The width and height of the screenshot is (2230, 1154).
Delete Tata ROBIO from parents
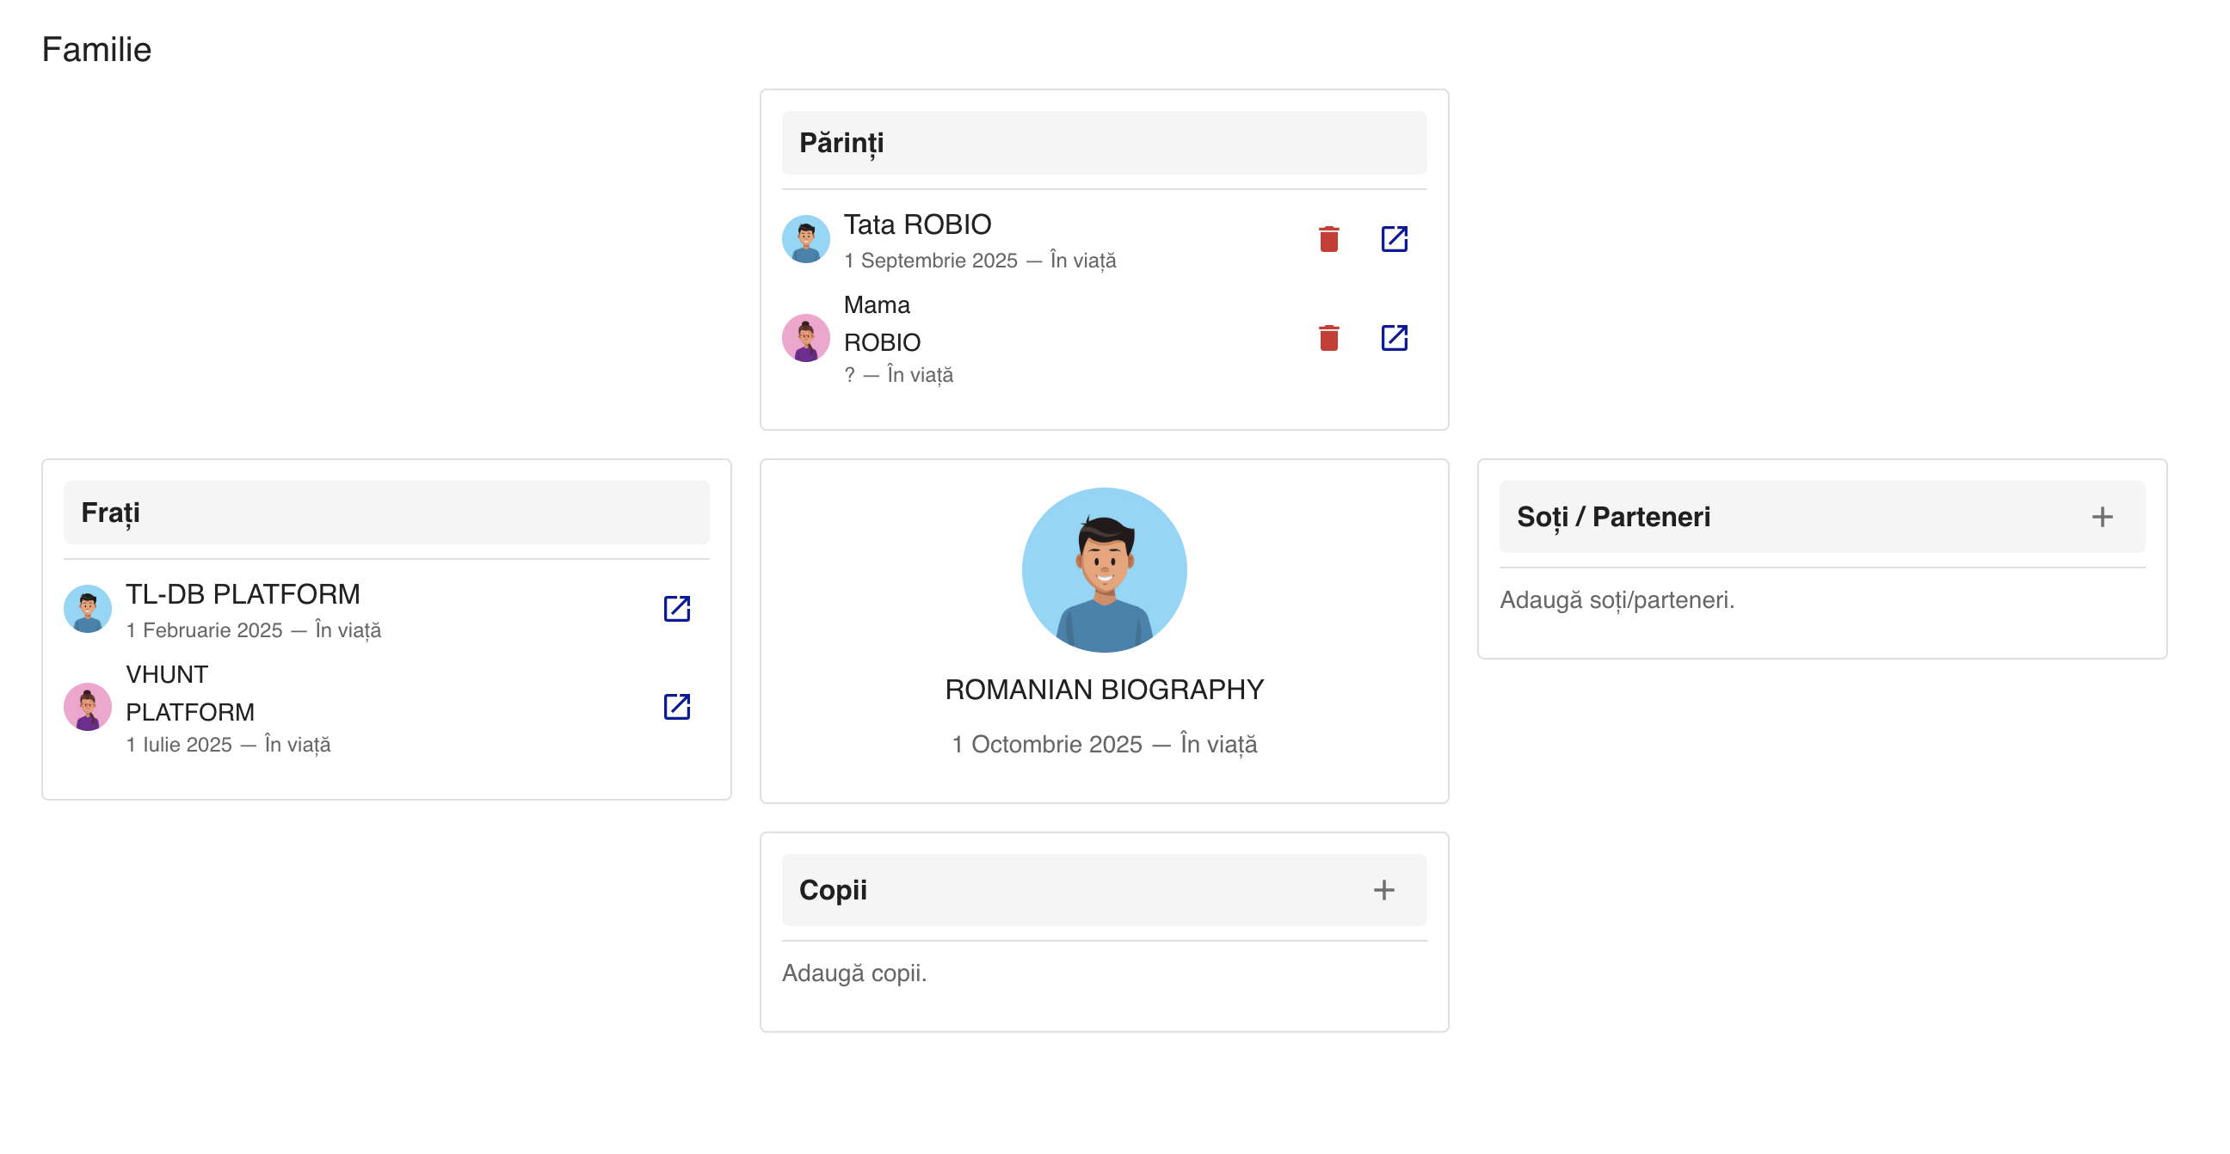click(x=1328, y=239)
